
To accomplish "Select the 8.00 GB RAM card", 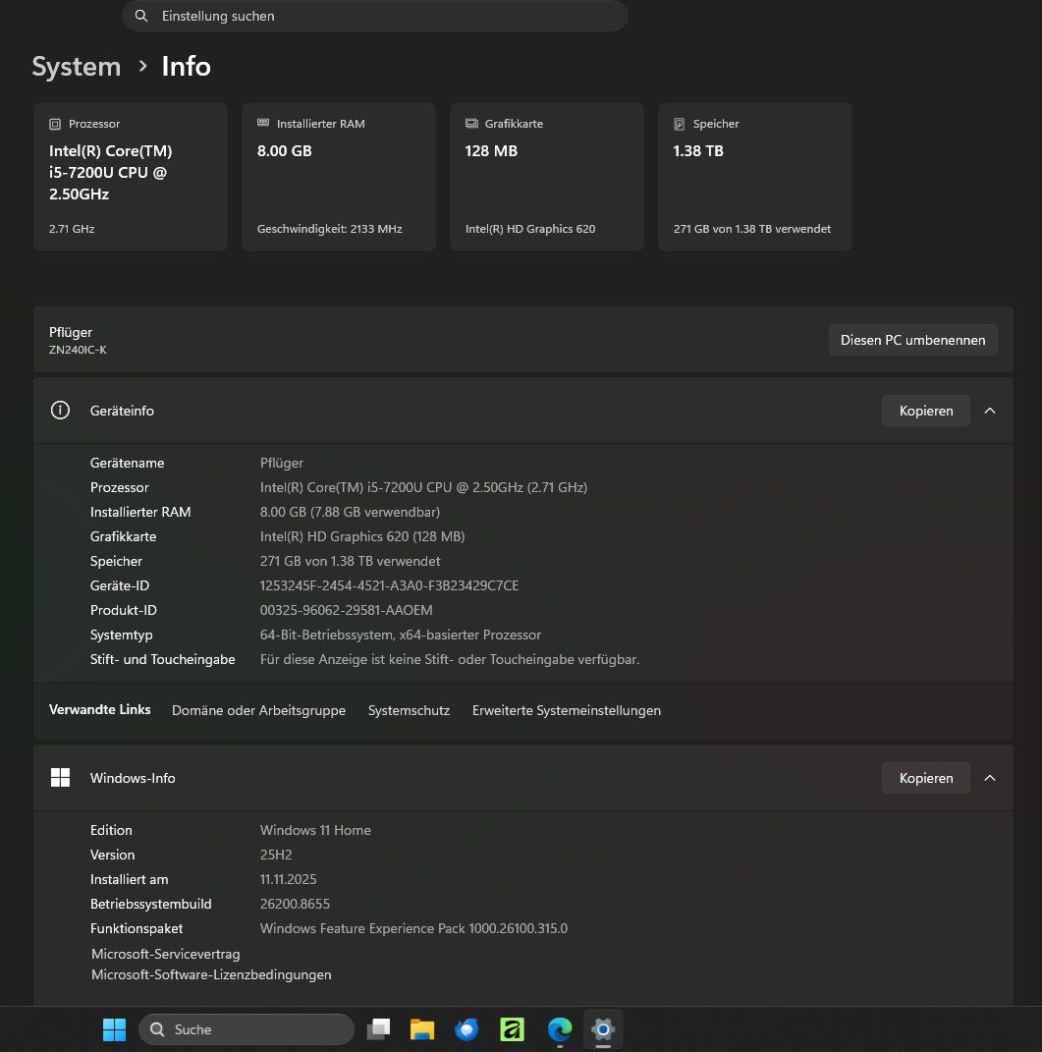I will [339, 177].
